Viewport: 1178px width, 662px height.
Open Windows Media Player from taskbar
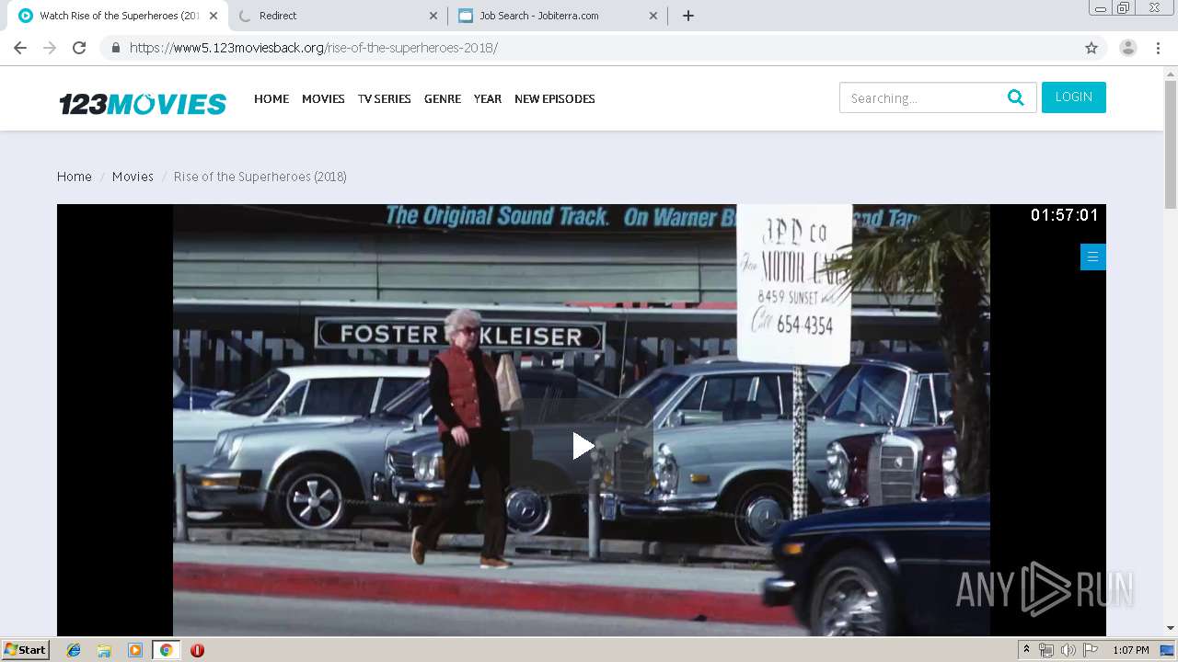tap(135, 650)
